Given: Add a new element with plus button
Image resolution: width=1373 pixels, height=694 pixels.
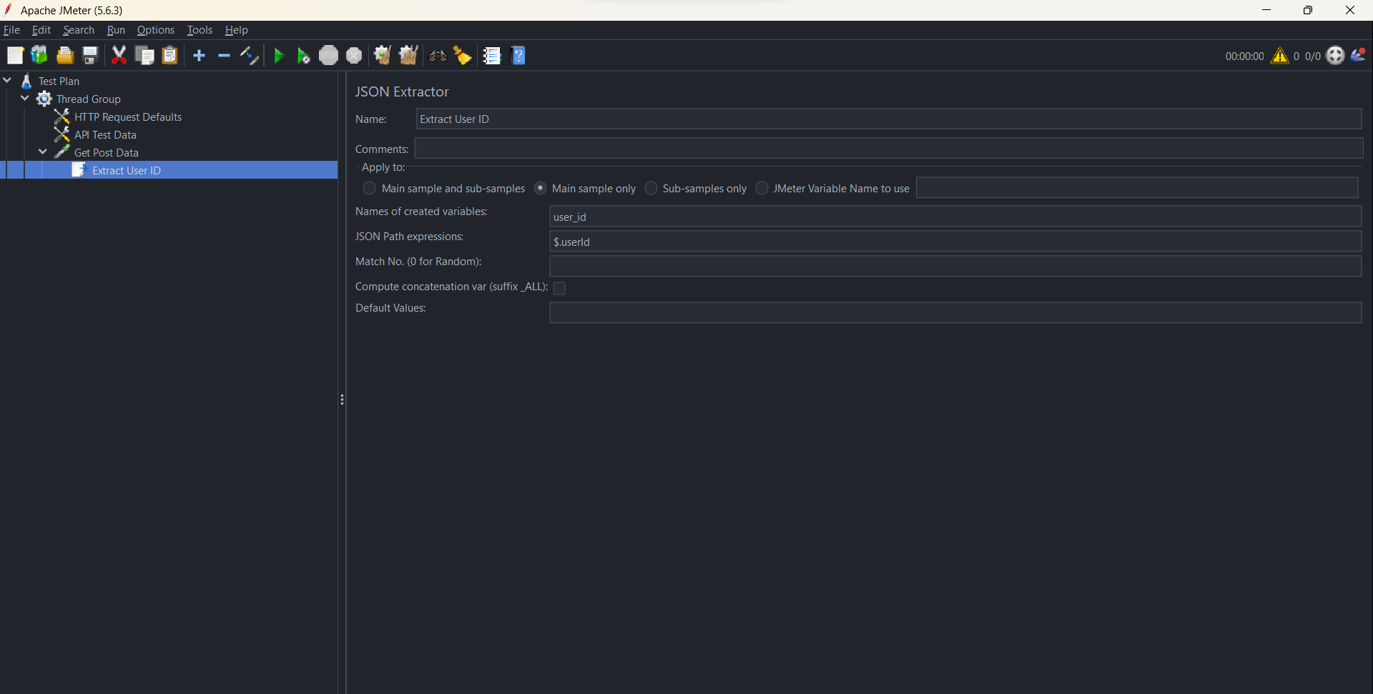Looking at the screenshot, I should 199,55.
